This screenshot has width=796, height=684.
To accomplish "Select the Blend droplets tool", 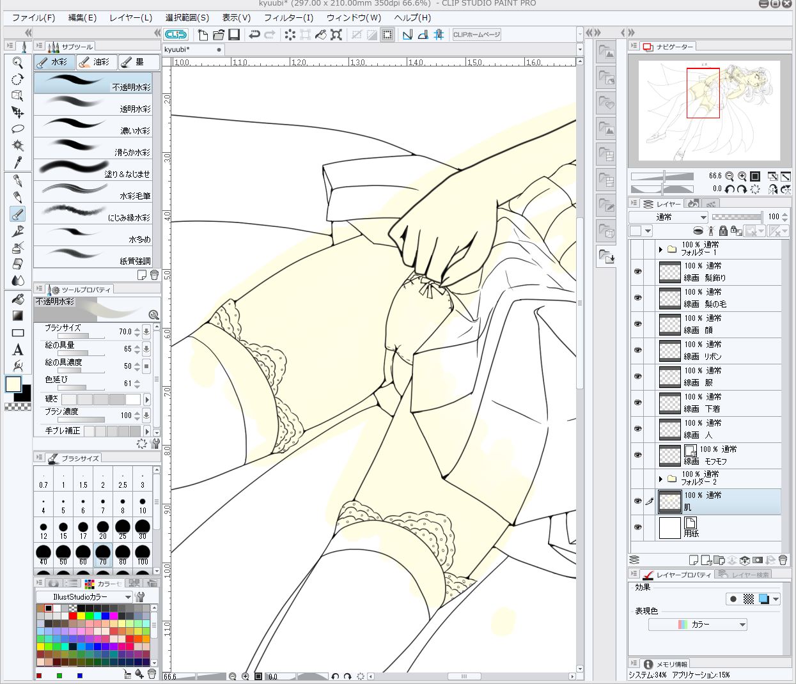I will point(18,281).
